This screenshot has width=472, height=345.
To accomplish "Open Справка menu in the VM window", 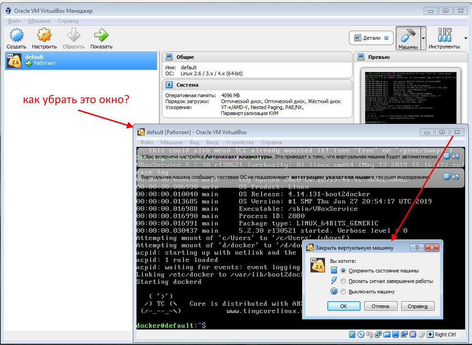I will point(272,142).
